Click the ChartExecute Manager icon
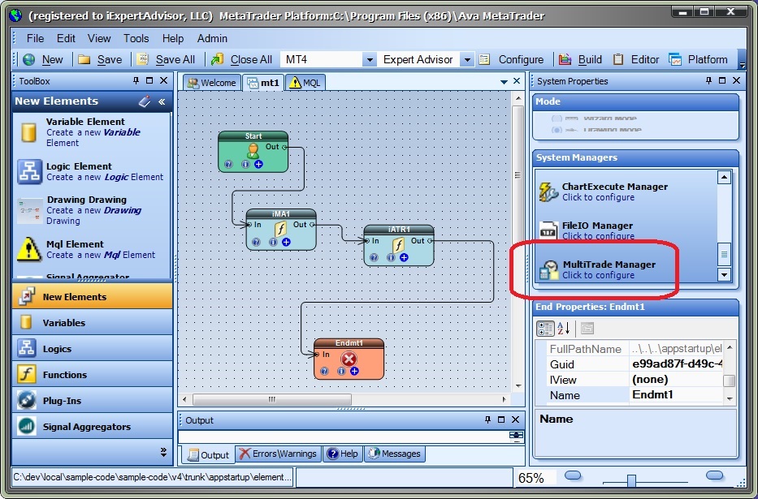The image size is (758, 499). coord(548,192)
